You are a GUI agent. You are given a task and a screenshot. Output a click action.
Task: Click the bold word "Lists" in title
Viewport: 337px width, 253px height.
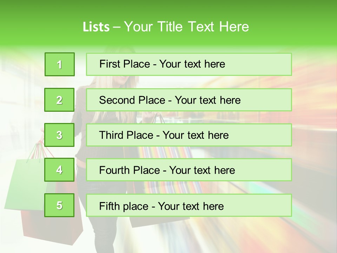[x=96, y=27]
